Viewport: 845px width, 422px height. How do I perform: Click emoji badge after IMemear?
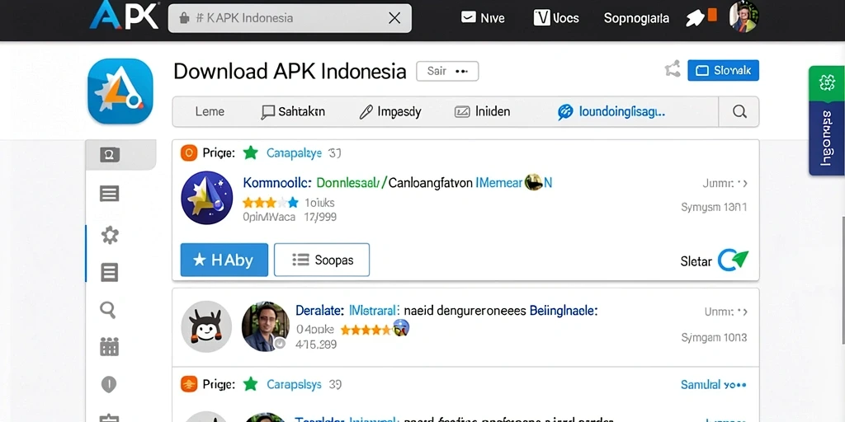[534, 183]
